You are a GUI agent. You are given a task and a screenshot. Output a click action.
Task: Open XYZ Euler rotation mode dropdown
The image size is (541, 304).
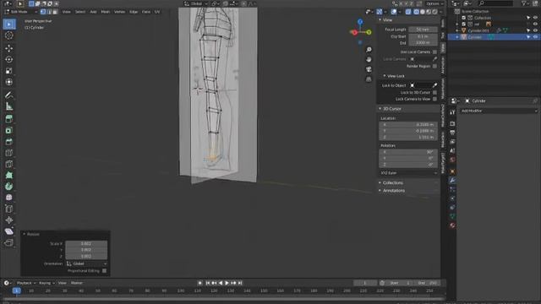click(408, 173)
